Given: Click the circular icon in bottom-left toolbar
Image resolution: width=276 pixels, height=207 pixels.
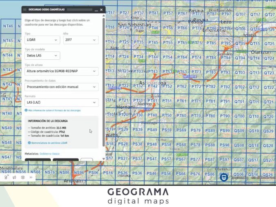Looking at the screenshot, I should [23, 177].
